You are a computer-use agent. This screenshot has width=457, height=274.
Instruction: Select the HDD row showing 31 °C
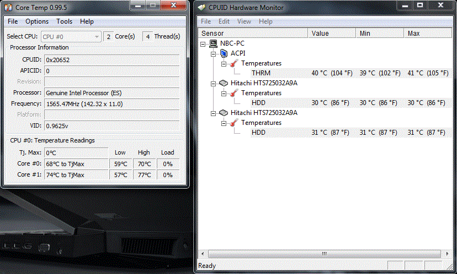click(x=351, y=132)
